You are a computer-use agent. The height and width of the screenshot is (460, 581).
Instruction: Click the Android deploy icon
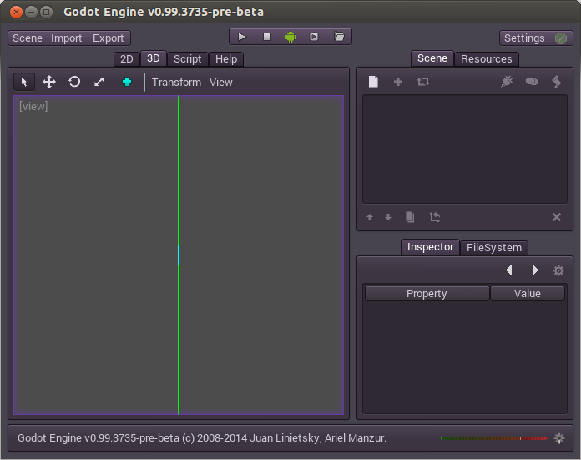tap(290, 37)
